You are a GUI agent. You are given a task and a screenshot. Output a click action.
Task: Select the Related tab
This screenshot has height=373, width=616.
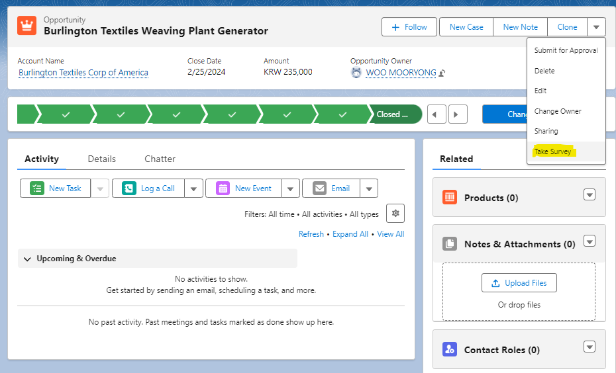click(x=456, y=159)
